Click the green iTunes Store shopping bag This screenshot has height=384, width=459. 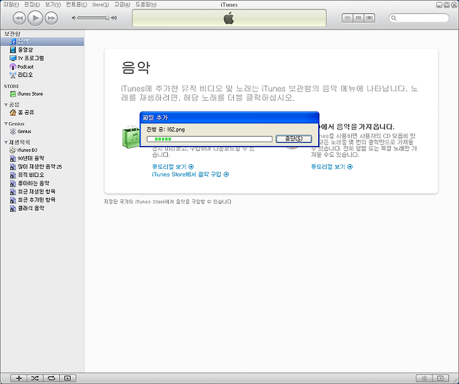click(131, 137)
